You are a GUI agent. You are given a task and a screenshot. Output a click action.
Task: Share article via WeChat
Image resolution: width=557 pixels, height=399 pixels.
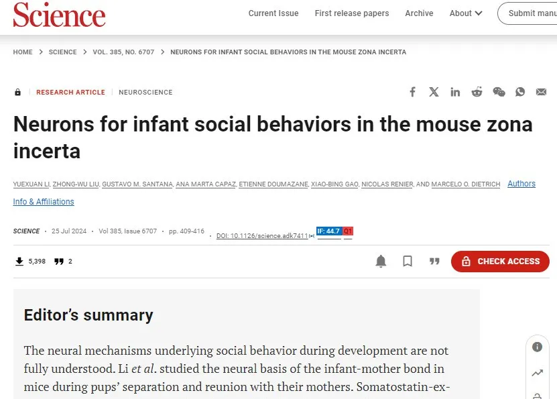(x=499, y=92)
